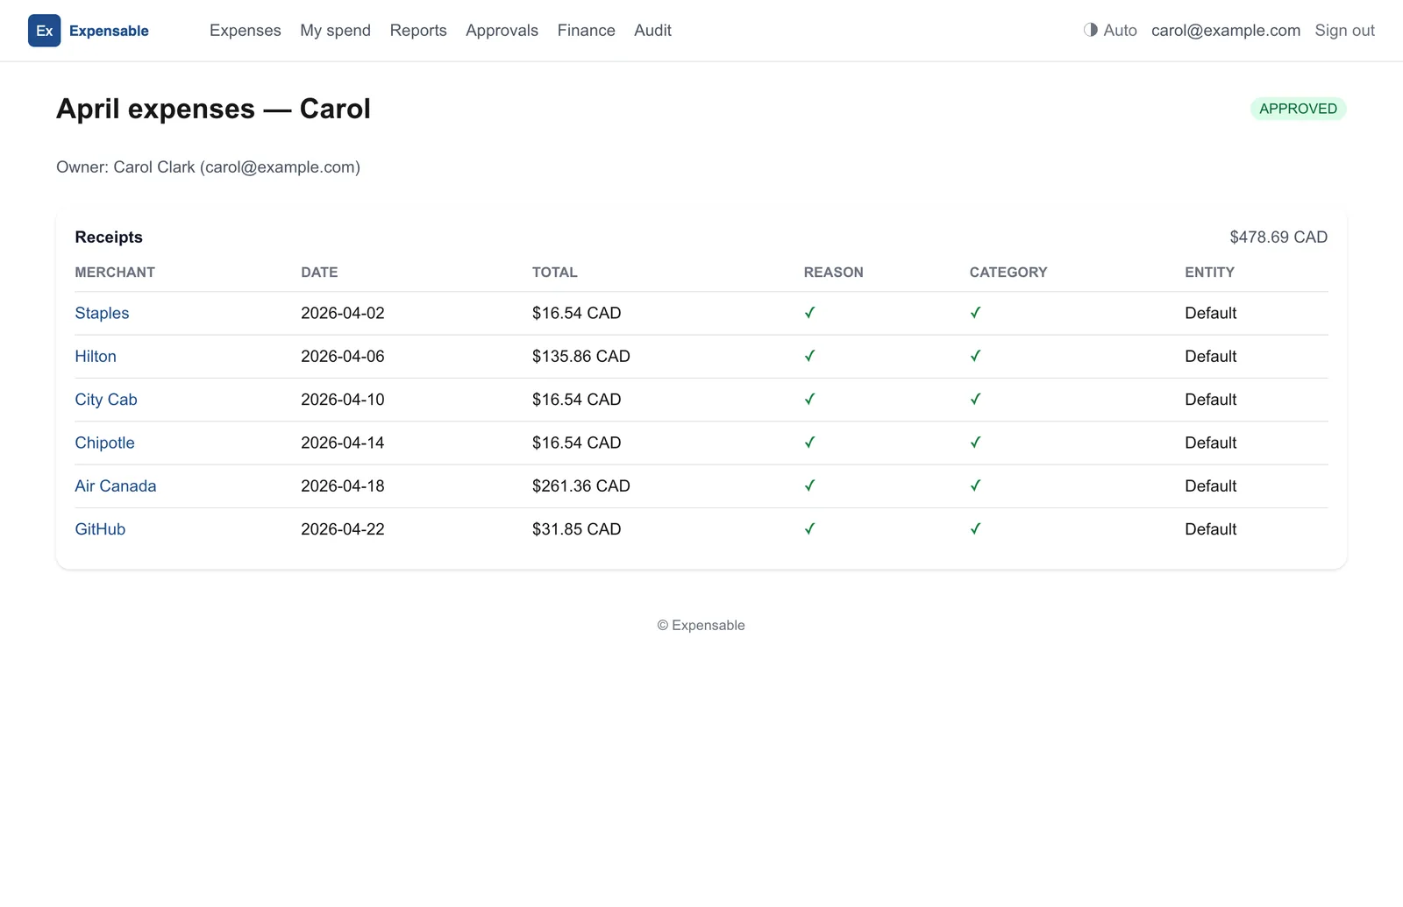Click Air Canada row category checkmark
1403x907 pixels.
click(x=976, y=486)
